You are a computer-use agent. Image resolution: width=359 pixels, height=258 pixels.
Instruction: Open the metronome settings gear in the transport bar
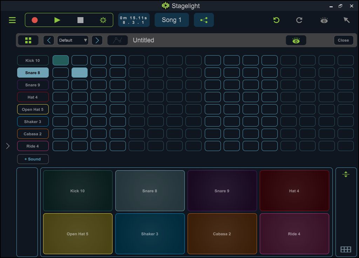(103, 20)
